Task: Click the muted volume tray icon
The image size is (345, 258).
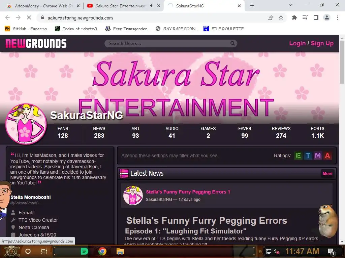Action: (276, 251)
